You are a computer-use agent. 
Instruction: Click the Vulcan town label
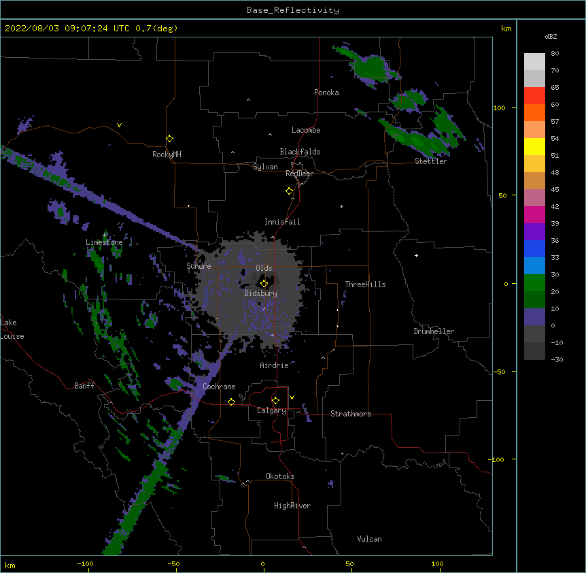point(369,539)
